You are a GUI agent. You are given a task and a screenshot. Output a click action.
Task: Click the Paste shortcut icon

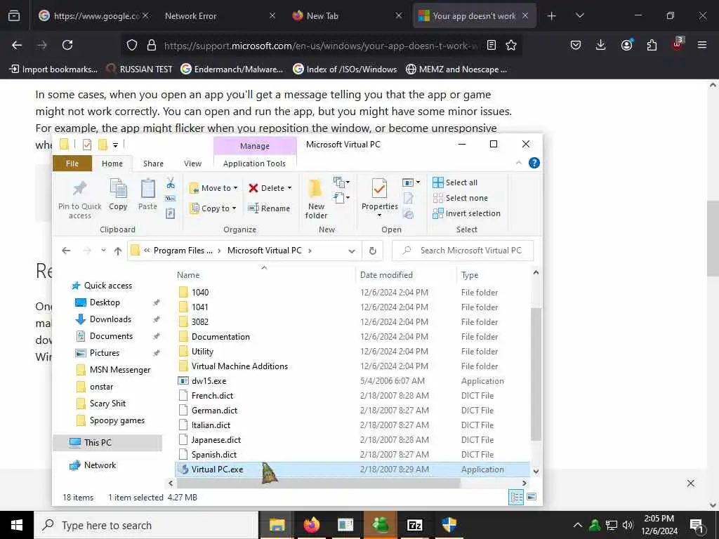pyautogui.click(x=171, y=213)
